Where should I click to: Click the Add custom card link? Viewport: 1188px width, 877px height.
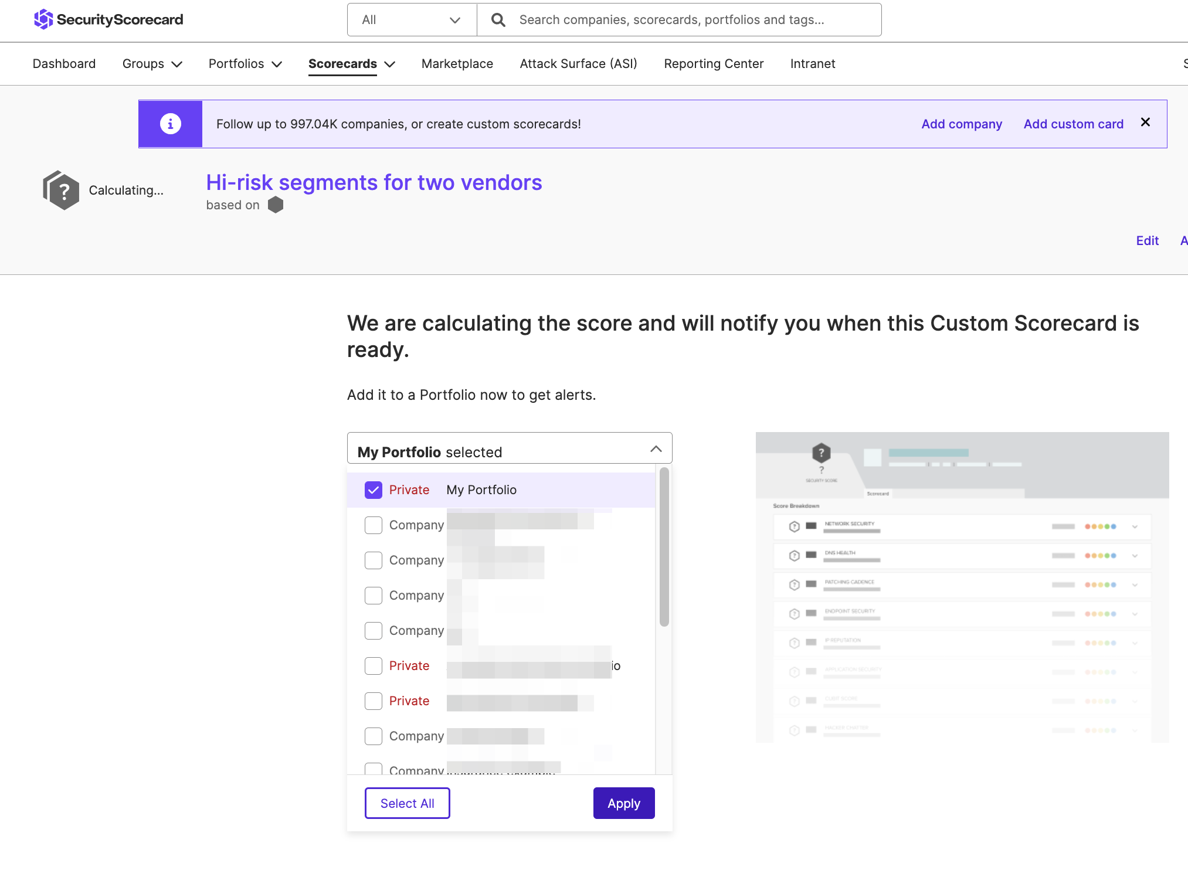pyautogui.click(x=1074, y=124)
